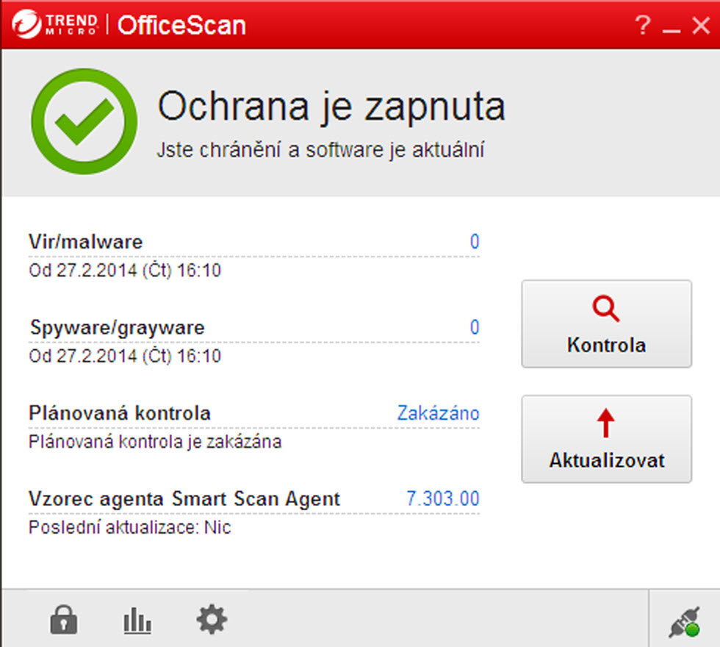Click the green checkmark protection status icon
720x647 pixels.
[x=84, y=121]
